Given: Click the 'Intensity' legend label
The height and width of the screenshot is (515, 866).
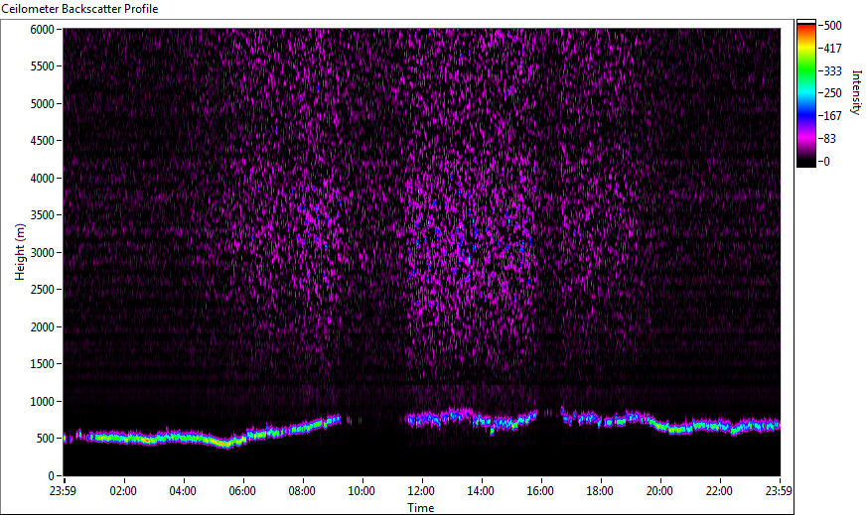Looking at the screenshot, I should [857, 92].
